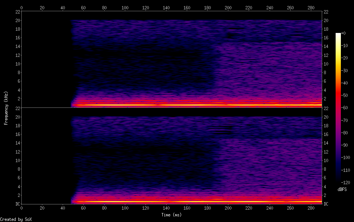Select the 40 tick on the bottom time axis
Viewport: 354px width, 222px height.
[x=63, y=207]
